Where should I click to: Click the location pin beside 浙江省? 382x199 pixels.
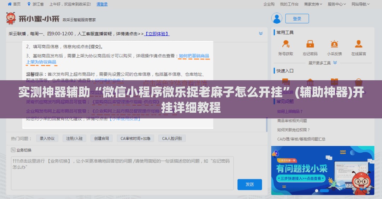29,4
